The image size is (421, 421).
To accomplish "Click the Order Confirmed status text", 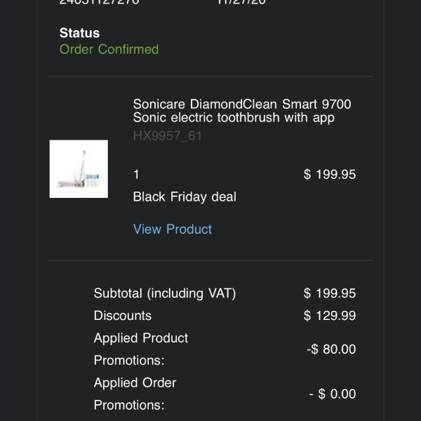I will 109,49.
